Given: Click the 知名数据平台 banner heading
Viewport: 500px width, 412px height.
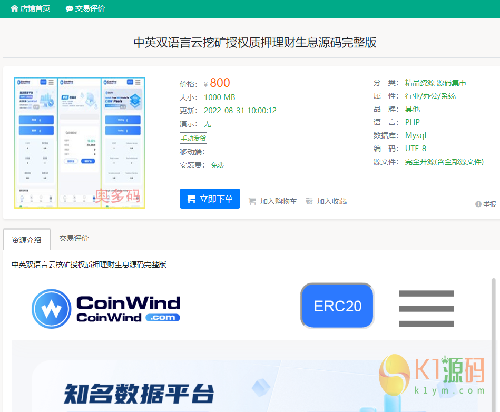Looking at the screenshot, I should point(139,394).
